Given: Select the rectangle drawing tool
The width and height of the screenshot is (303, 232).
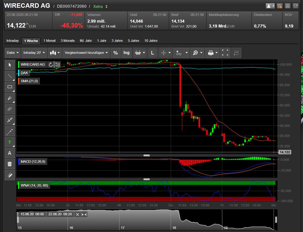Looking at the screenshot, I should coord(10,87).
